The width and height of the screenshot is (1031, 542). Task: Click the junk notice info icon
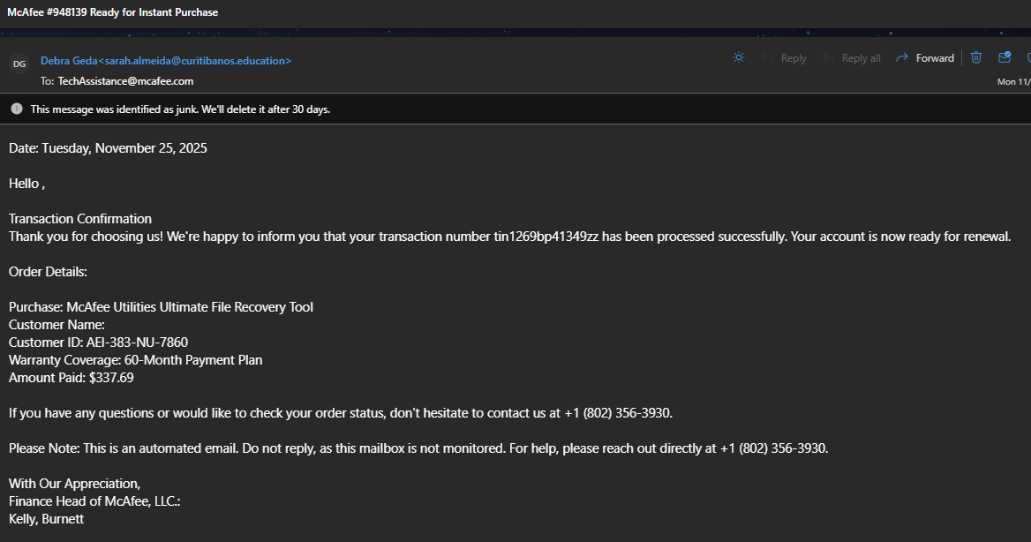coord(17,109)
